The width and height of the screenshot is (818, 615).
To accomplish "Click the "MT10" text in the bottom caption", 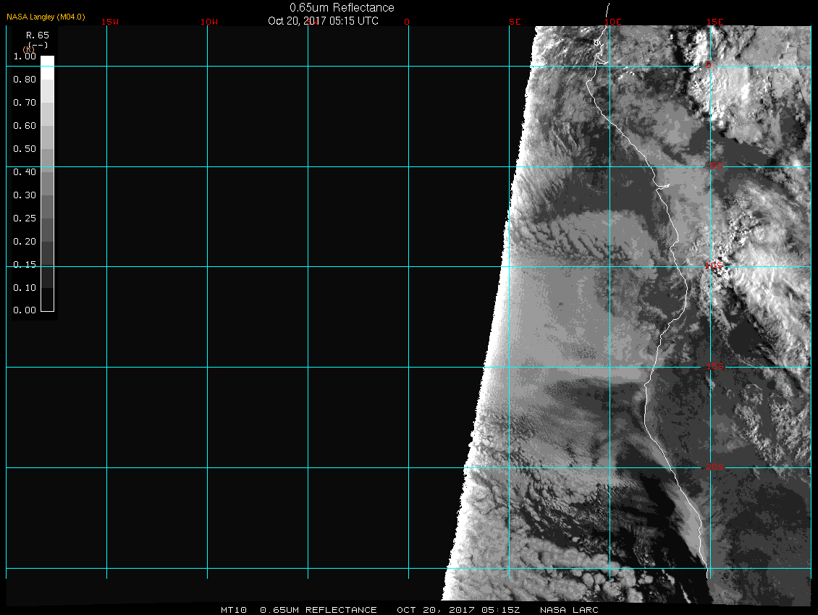I will 234,610.
